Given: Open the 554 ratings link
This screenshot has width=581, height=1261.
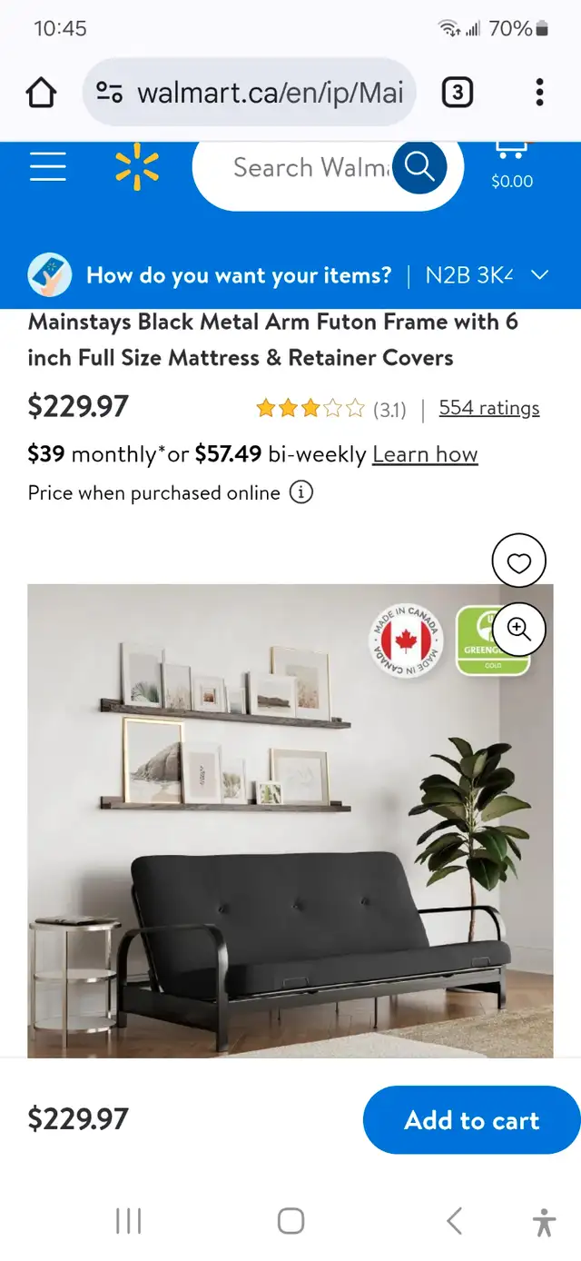Looking at the screenshot, I should click(489, 408).
